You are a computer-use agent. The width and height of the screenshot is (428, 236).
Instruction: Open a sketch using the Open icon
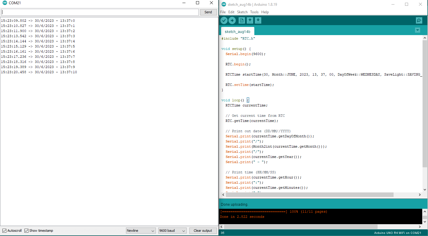coord(250,20)
